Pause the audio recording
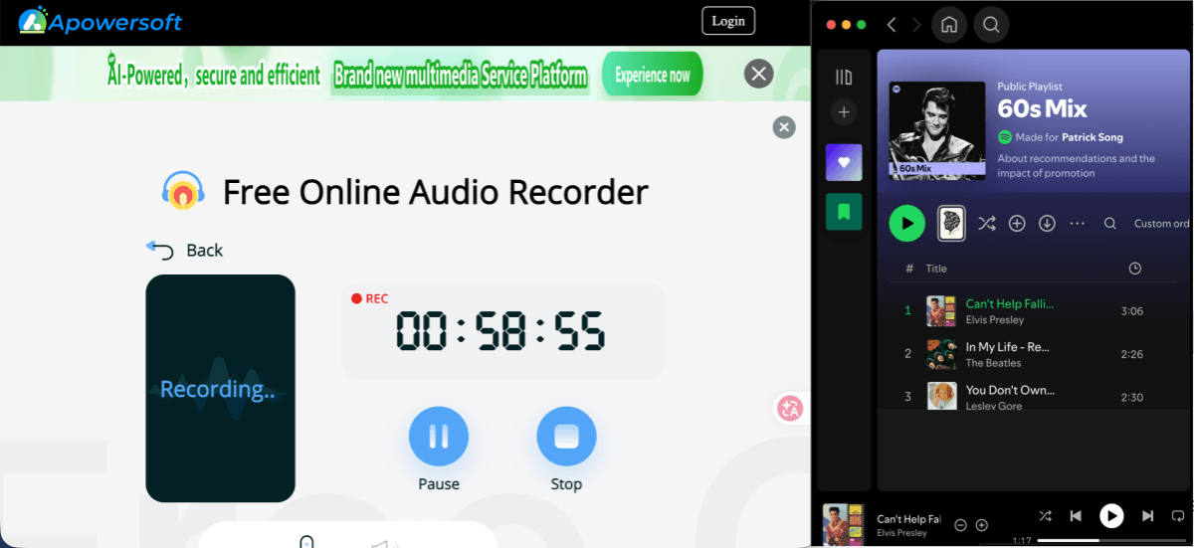This screenshot has width=1194, height=548. coord(439,437)
